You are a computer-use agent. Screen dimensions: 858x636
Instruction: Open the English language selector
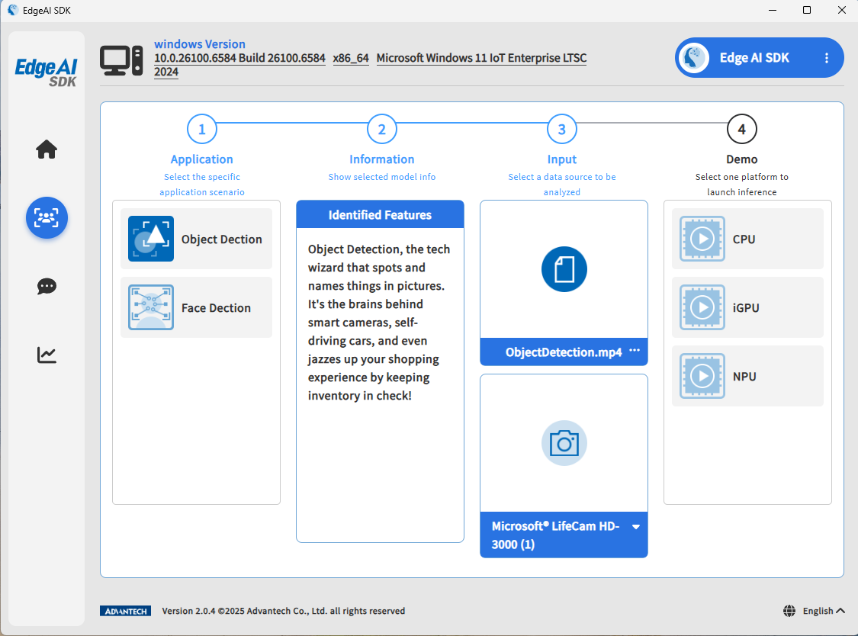point(815,611)
